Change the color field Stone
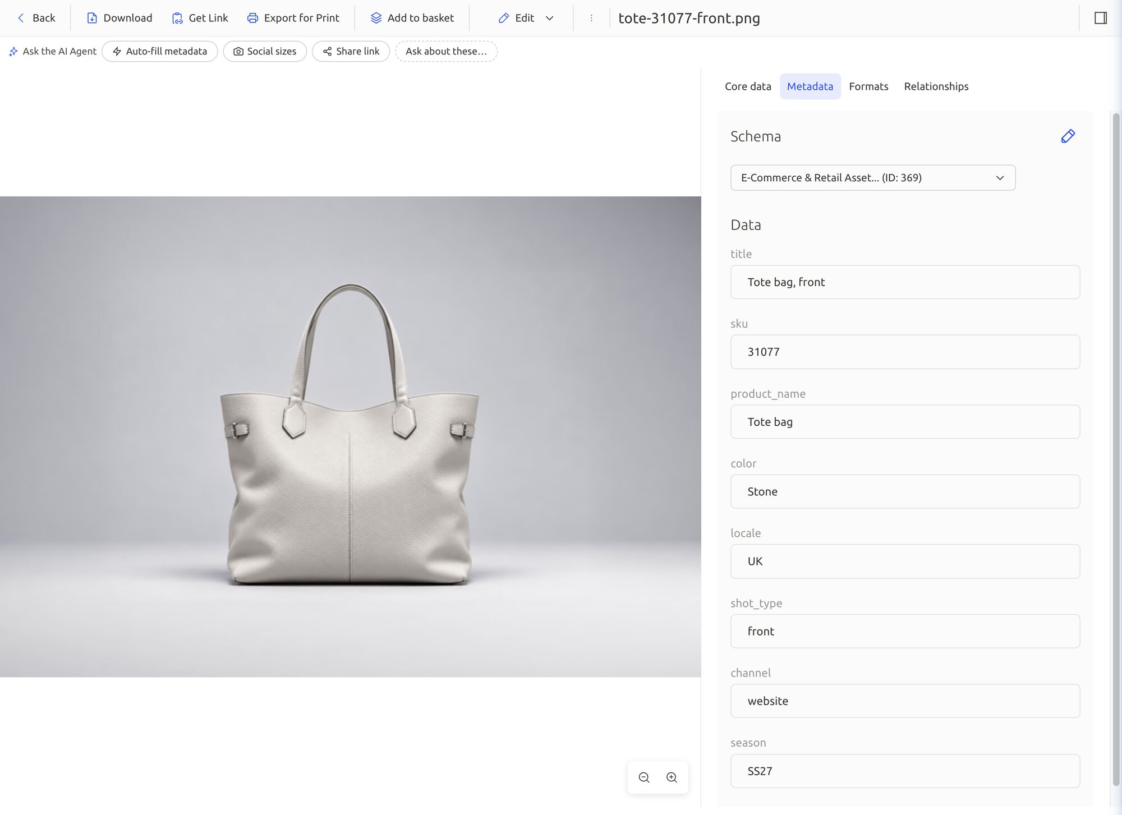Viewport: 1122px width, 815px height. (905, 491)
